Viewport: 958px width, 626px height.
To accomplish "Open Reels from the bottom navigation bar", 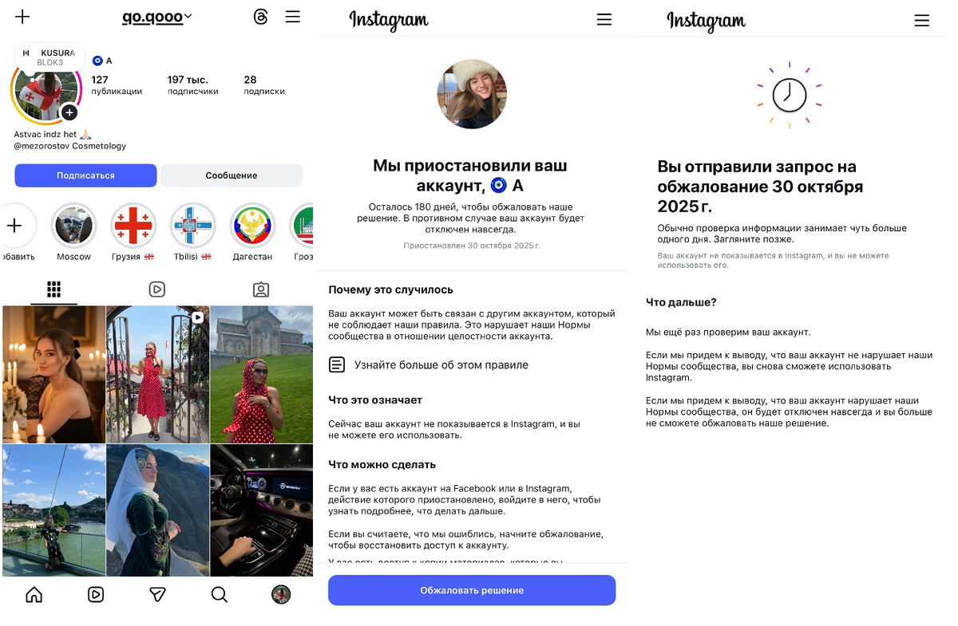I will point(96,594).
